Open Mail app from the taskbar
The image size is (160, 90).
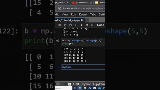[x=99, y=88]
